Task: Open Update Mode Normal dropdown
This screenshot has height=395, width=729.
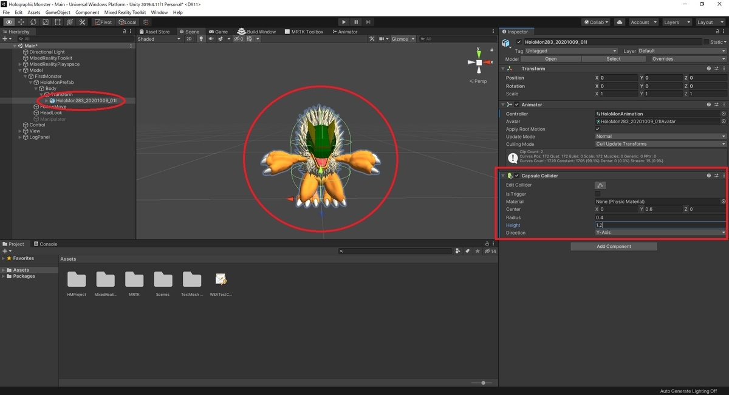Action: 660,137
